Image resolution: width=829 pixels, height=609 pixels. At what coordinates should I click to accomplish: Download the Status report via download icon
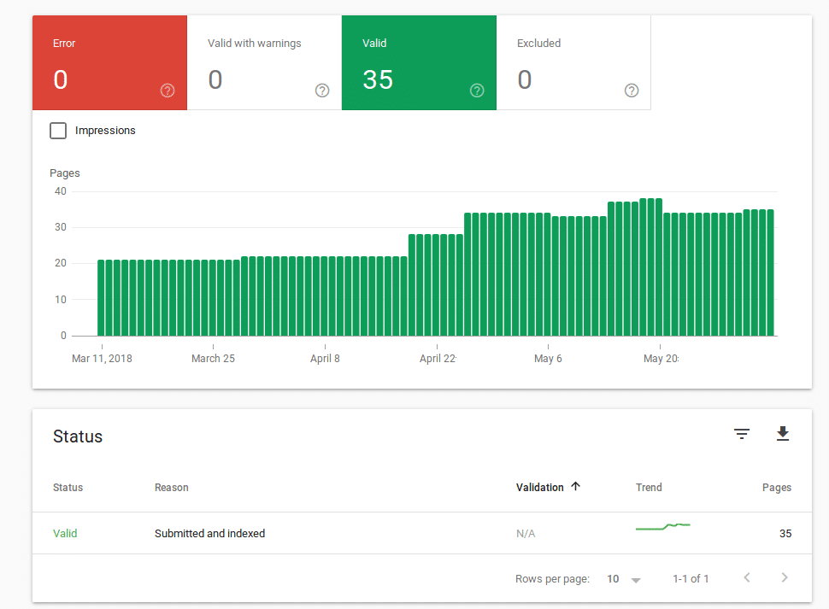[782, 435]
